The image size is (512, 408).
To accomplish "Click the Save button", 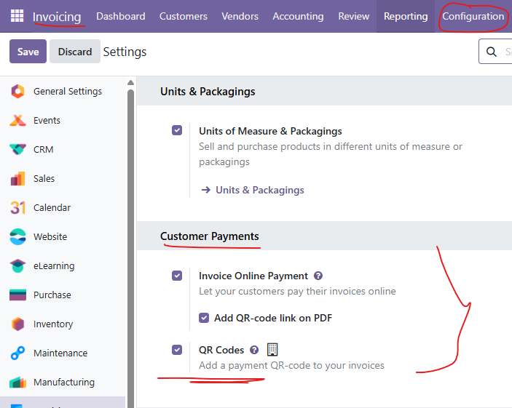I will click(x=28, y=52).
